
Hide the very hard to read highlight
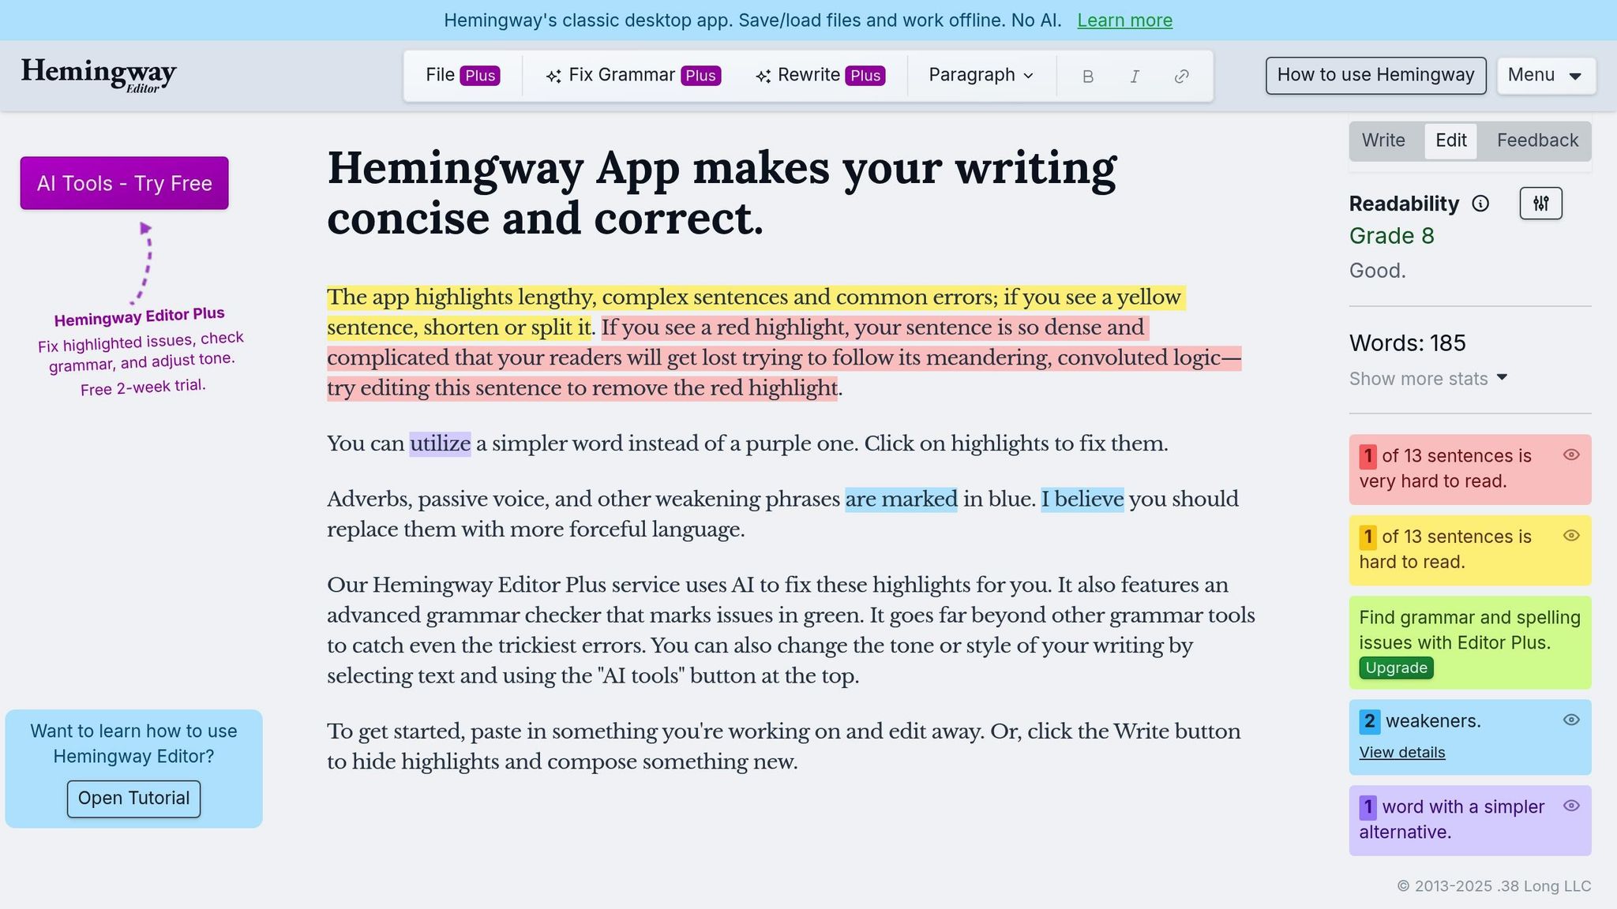pyautogui.click(x=1570, y=455)
